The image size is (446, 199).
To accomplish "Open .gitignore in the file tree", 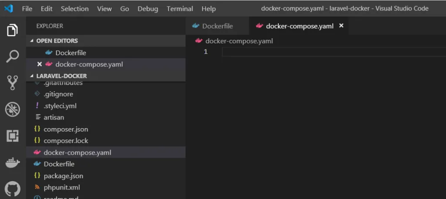I will tap(106, 94).
